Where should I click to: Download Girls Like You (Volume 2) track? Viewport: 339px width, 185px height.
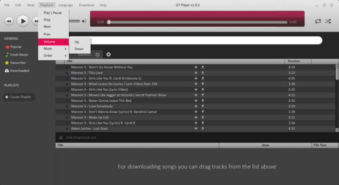tap(203, 78)
